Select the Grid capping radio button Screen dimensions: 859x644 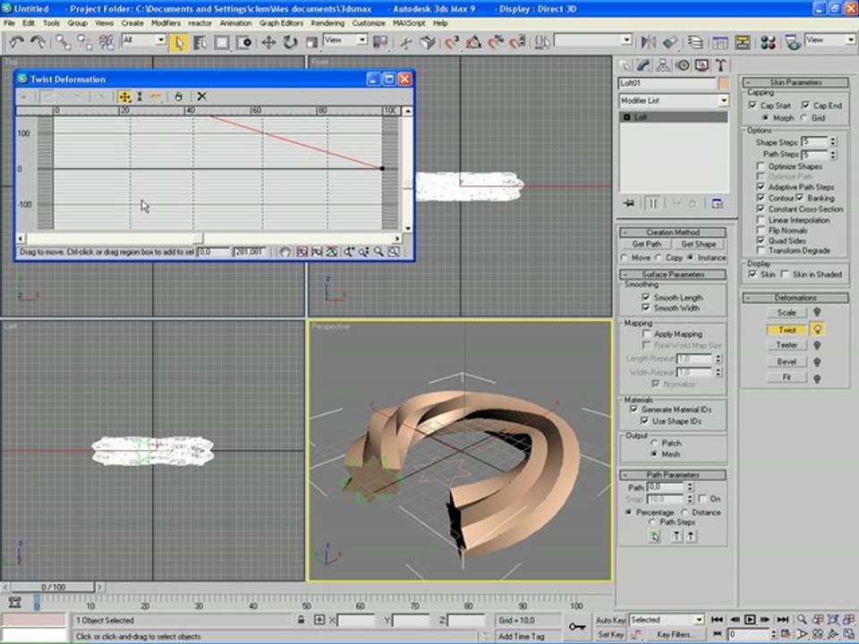pyautogui.click(x=804, y=118)
